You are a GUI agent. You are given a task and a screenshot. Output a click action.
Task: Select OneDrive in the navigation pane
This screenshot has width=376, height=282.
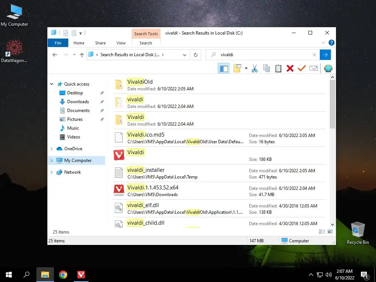[73, 149]
